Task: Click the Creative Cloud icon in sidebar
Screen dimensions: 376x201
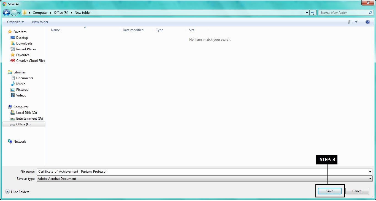Action: pyautogui.click(x=13, y=61)
